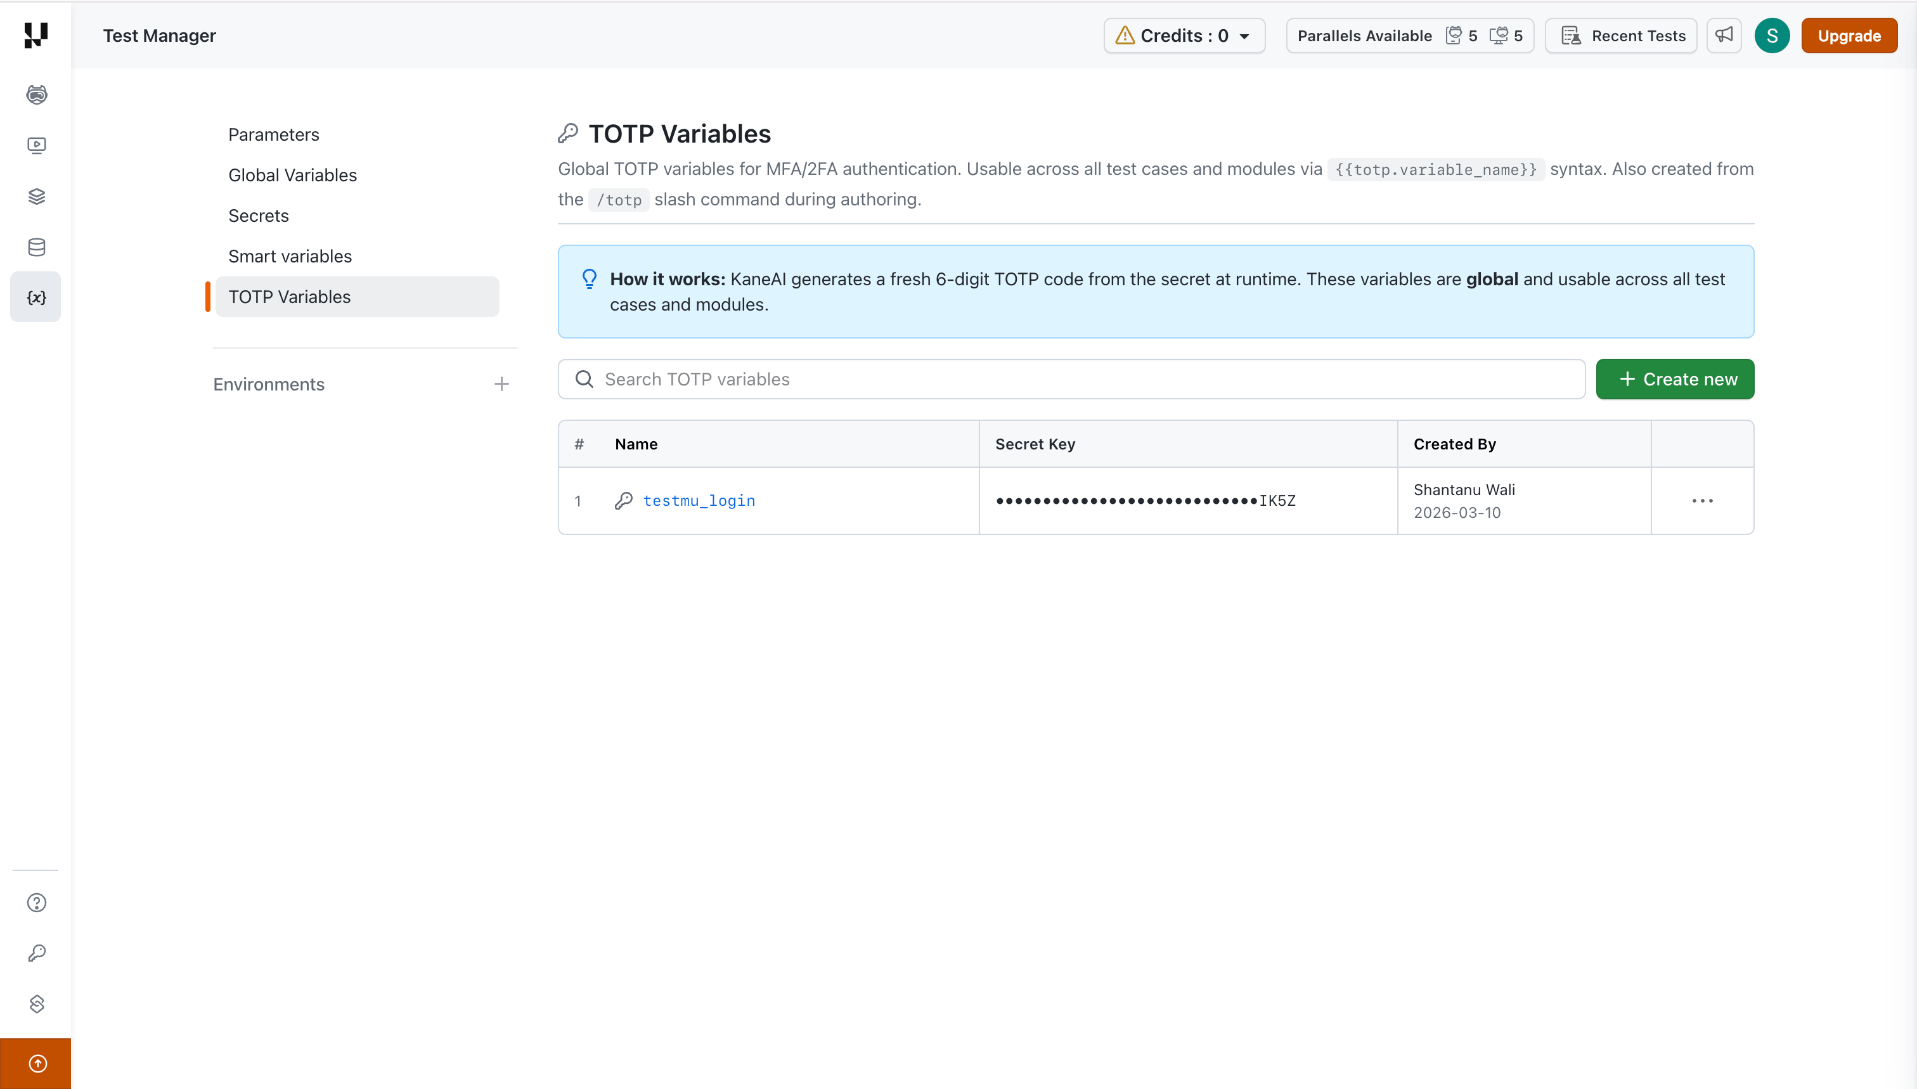Open the test runs video icon in sidebar
Viewport: 1917px width, 1089px height.
point(35,145)
